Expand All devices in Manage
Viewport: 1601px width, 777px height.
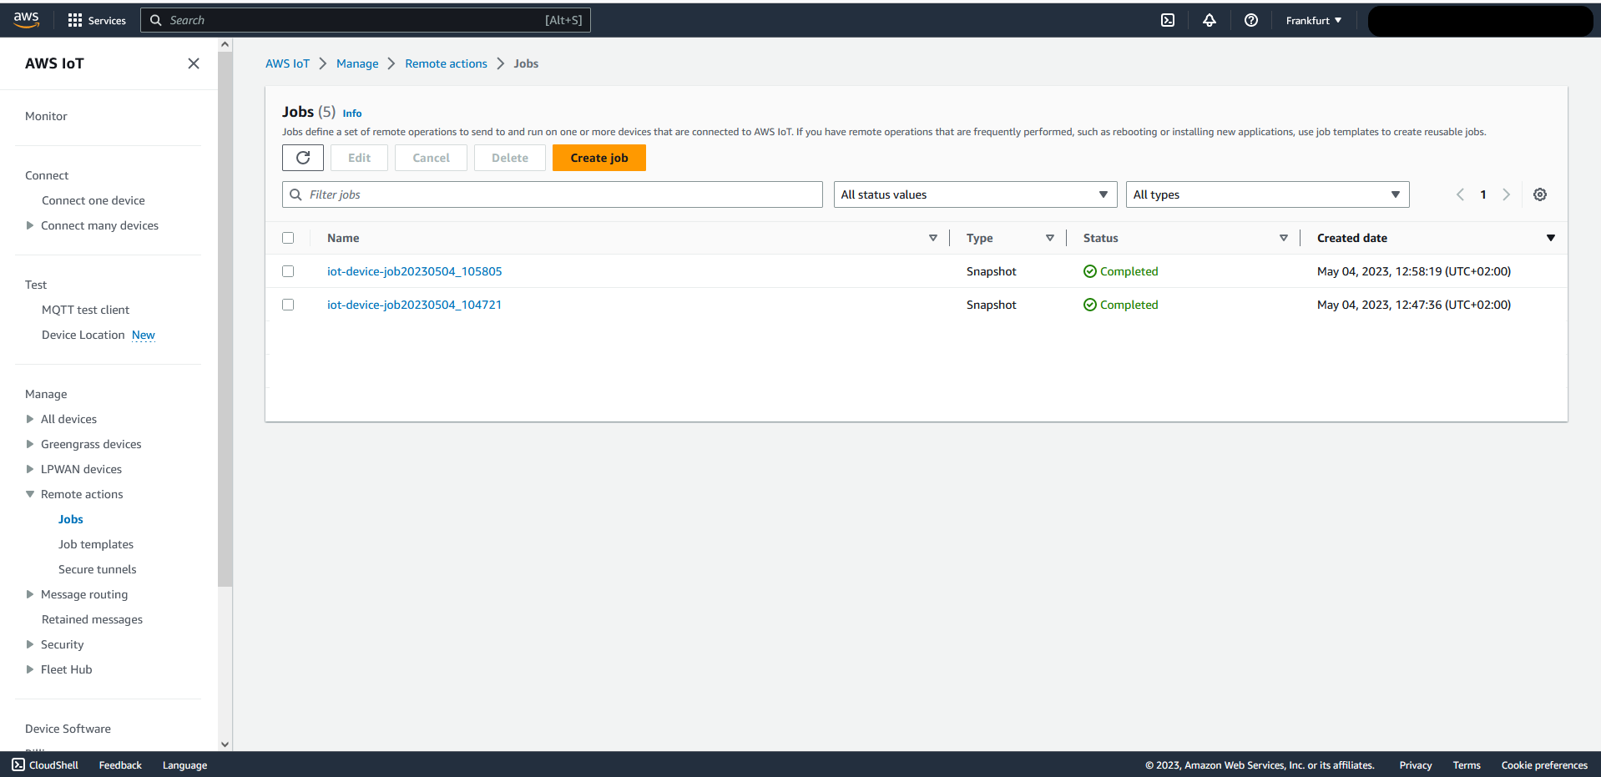tap(30, 419)
